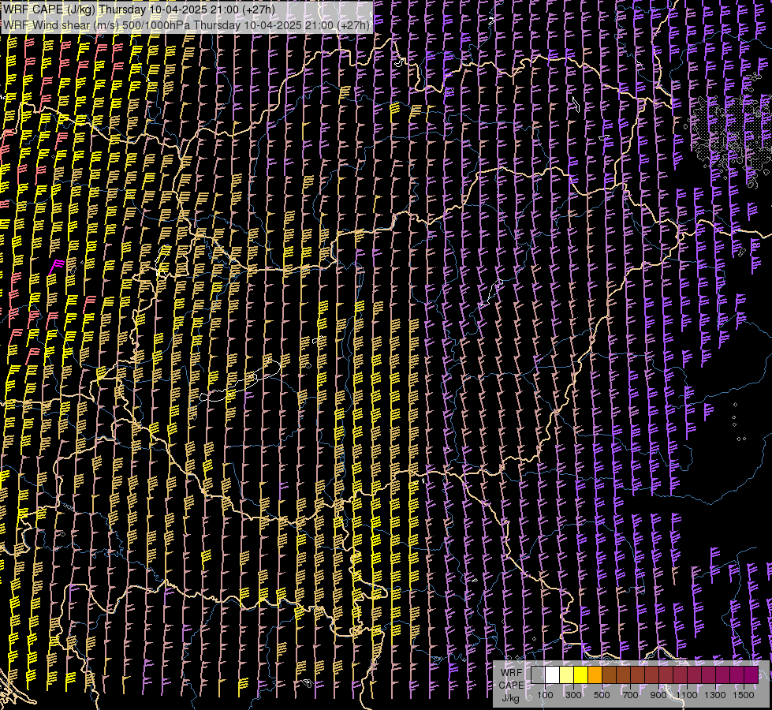The width and height of the screenshot is (772, 710).
Task: Click the legend value 100
Action: point(545,695)
